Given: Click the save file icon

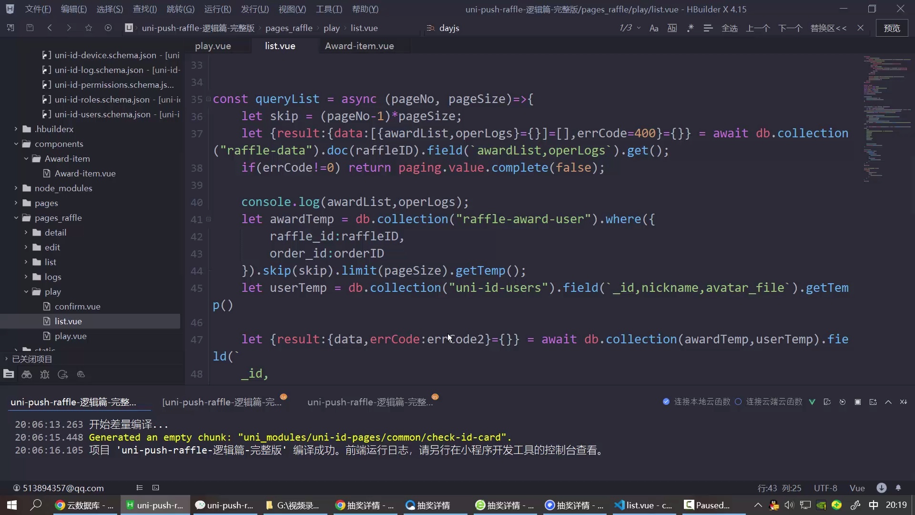Looking at the screenshot, I should [30, 28].
